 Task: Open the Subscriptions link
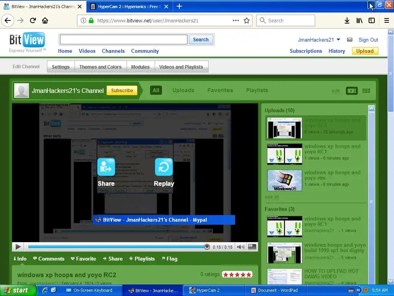click(x=306, y=51)
